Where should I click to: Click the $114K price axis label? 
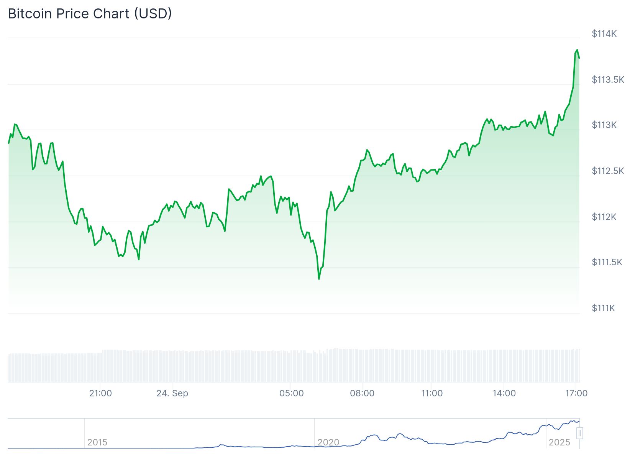pos(604,34)
